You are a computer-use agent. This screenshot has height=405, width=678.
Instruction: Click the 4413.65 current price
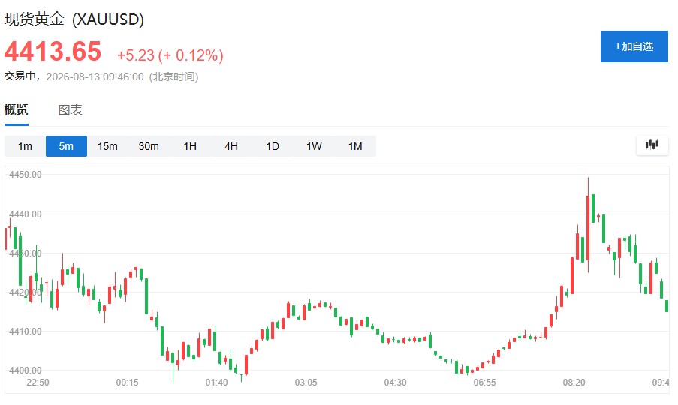click(x=53, y=52)
